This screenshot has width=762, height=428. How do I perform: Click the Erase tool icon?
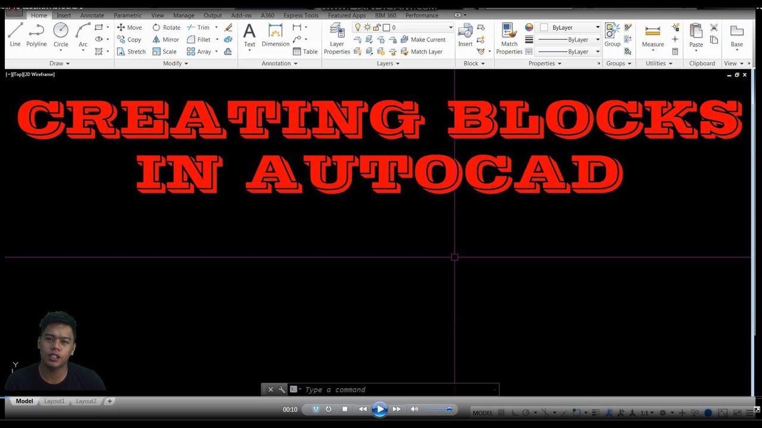pos(228,27)
